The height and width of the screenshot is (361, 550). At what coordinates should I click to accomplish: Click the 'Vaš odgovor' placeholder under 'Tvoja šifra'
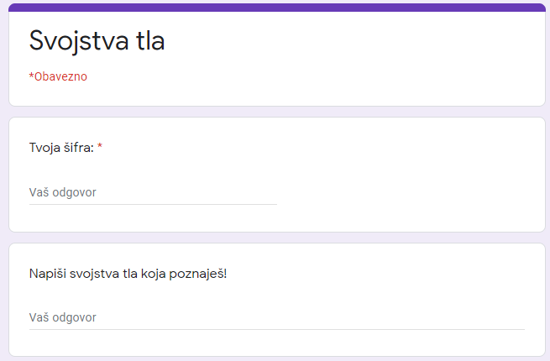(x=62, y=192)
